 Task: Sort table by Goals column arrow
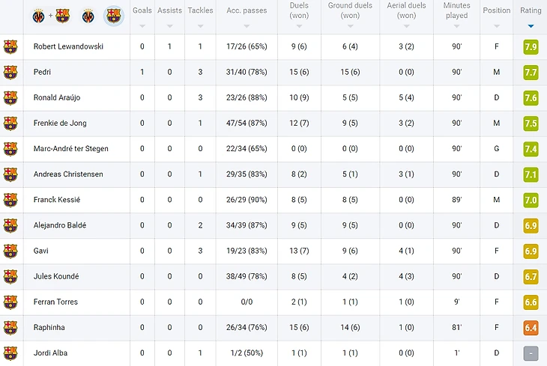point(142,26)
